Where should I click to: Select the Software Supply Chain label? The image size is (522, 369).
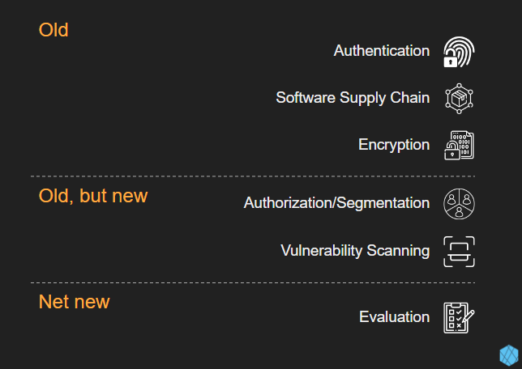tap(353, 98)
